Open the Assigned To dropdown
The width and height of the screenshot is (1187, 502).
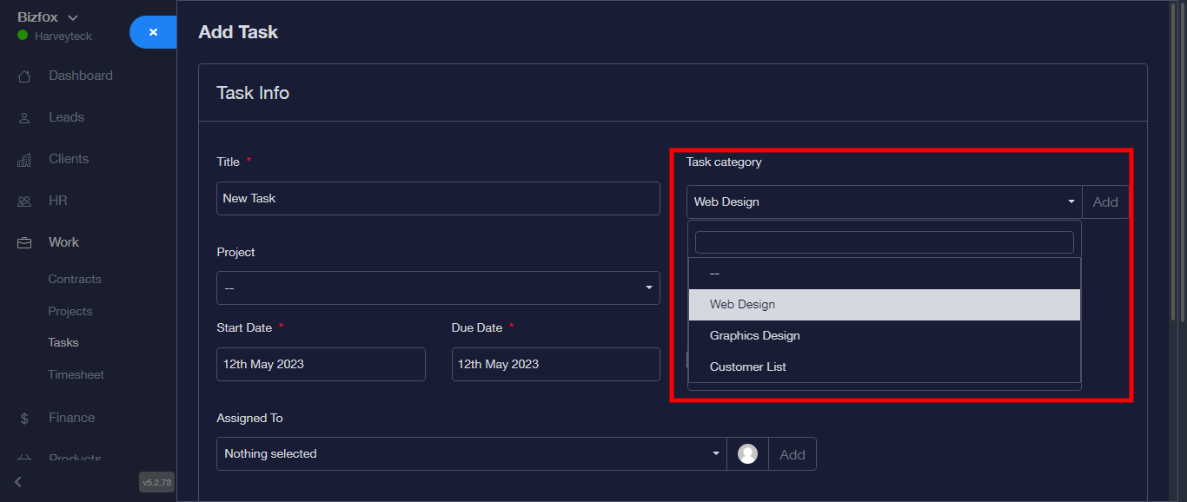point(471,454)
